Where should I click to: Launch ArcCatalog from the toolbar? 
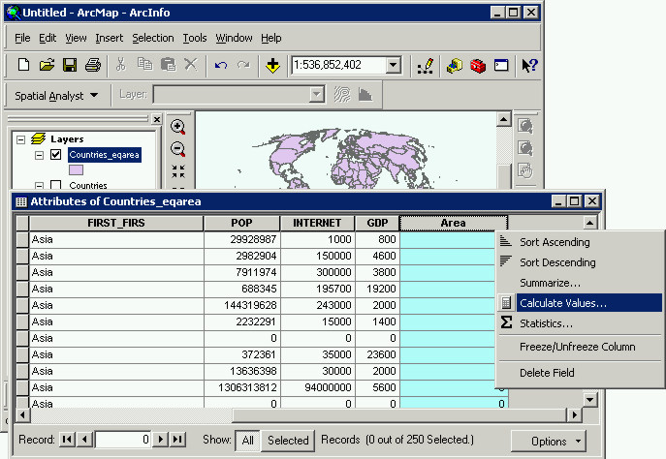(x=454, y=66)
